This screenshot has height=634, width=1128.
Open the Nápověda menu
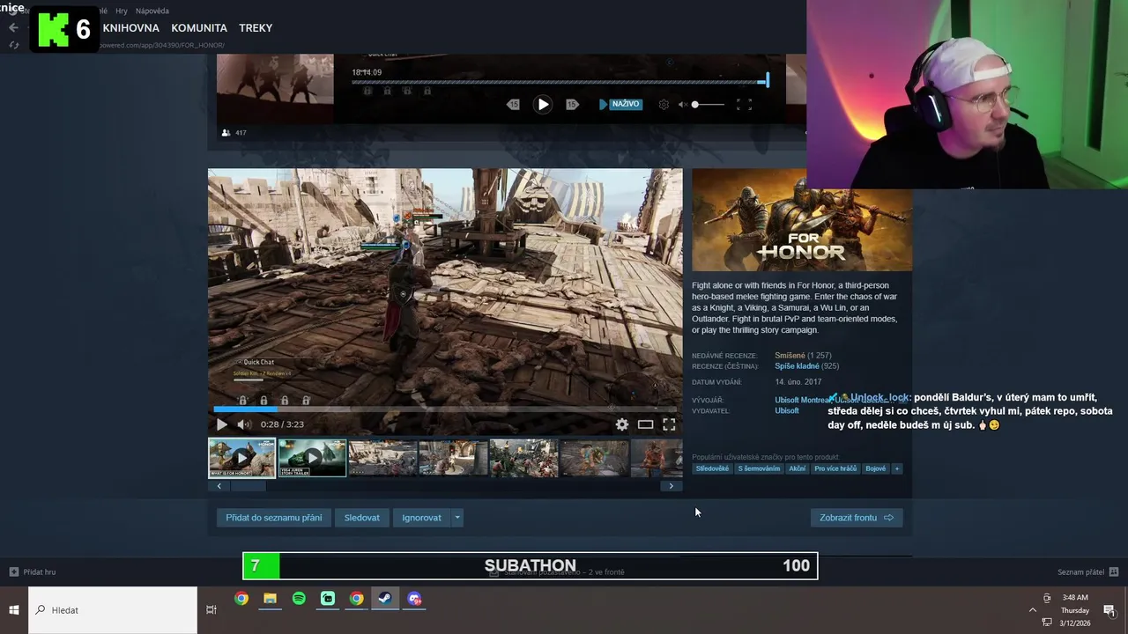152,11
